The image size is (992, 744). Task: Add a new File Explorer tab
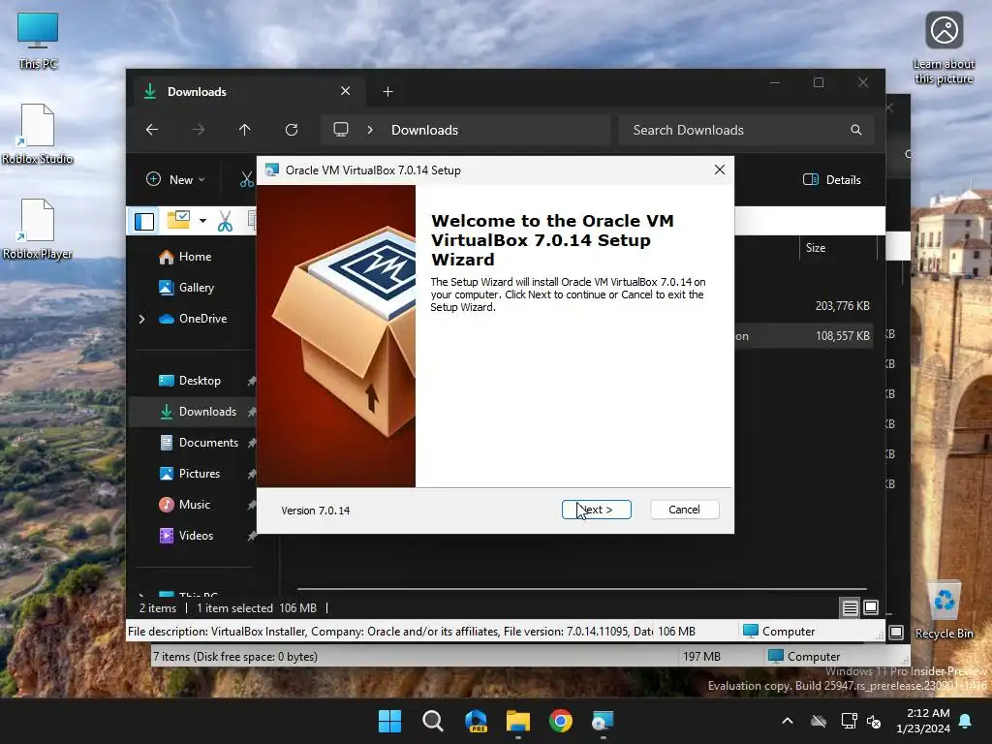tap(387, 92)
